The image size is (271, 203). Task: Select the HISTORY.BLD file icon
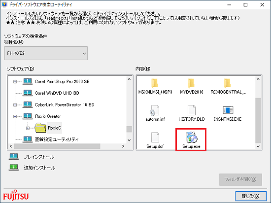click(192, 110)
